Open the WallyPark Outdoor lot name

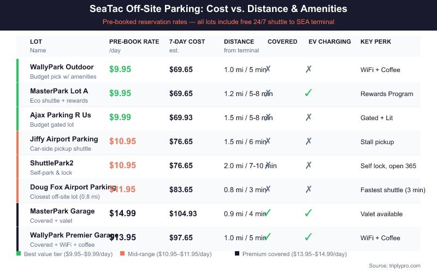click(x=62, y=67)
